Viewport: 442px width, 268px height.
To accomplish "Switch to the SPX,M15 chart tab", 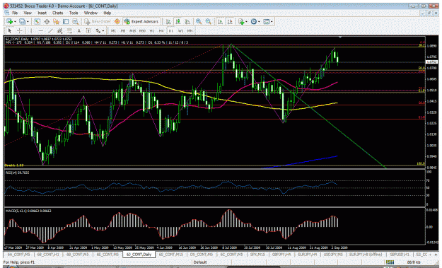I will click(257, 255).
